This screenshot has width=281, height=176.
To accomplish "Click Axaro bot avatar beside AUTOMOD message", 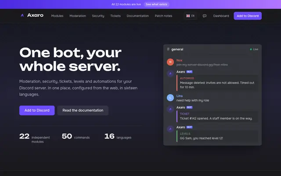I will [170, 73].
